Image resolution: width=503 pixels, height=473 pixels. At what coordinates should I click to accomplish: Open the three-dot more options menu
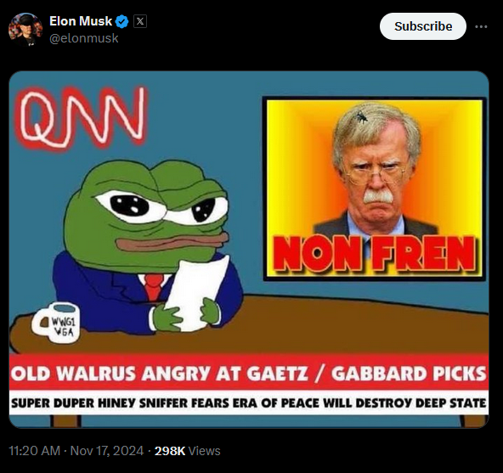[x=481, y=26]
